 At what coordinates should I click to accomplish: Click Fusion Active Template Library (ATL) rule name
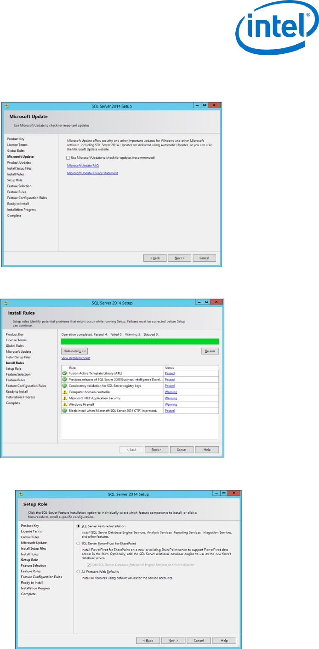[96, 373]
